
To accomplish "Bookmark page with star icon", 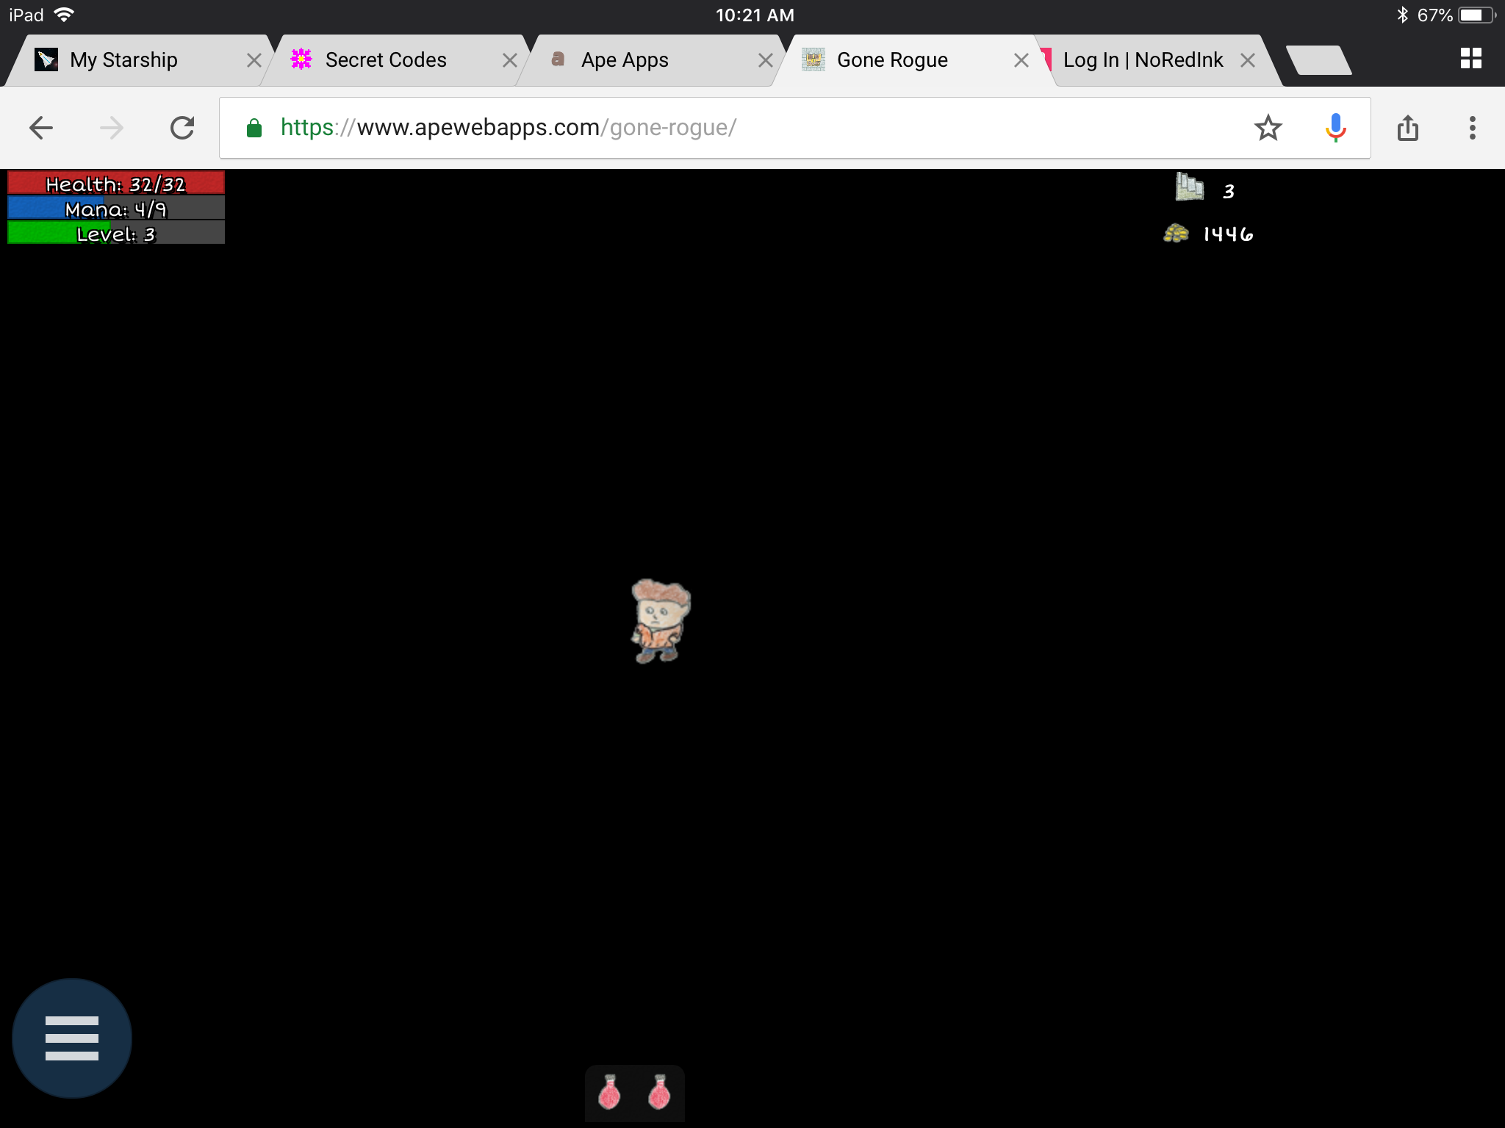I will [1268, 128].
